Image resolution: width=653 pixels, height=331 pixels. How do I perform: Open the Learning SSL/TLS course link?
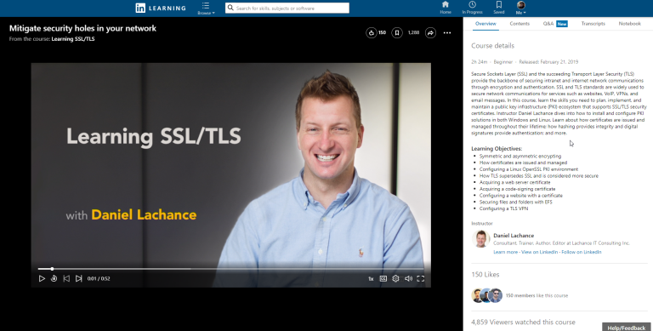pos(73,39)
